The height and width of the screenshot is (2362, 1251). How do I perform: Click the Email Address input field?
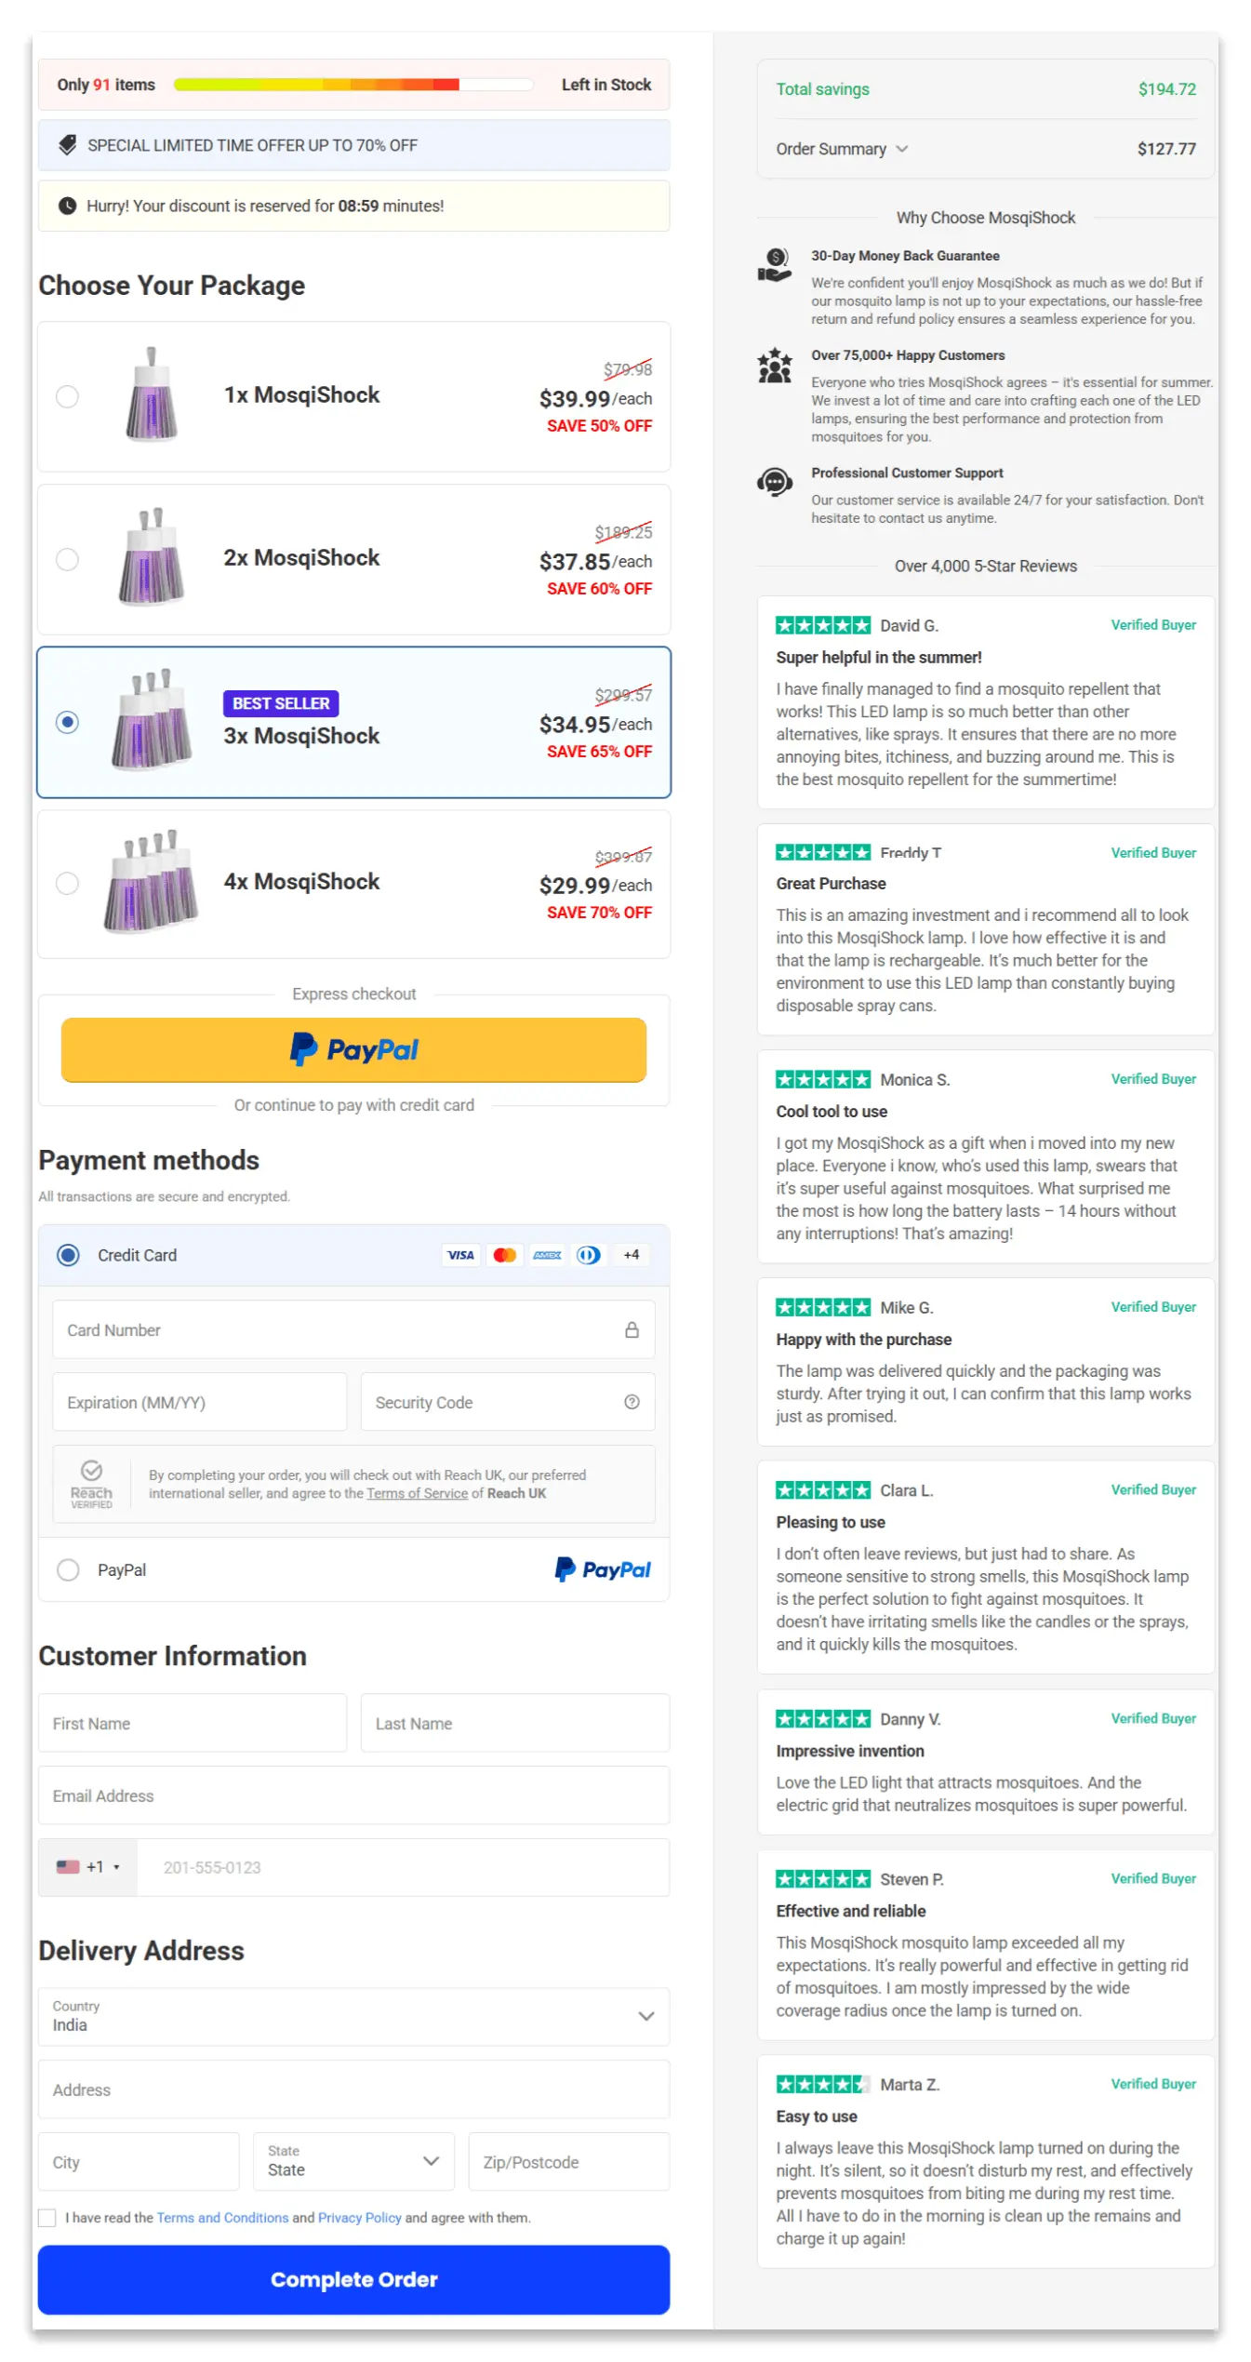click(353, 1795)
